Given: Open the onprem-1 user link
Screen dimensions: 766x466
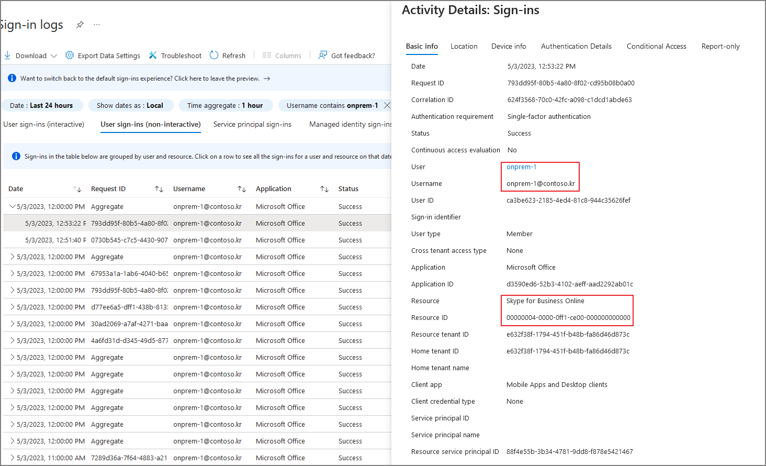Looking at the screenshot, I should tap(521, 167).
